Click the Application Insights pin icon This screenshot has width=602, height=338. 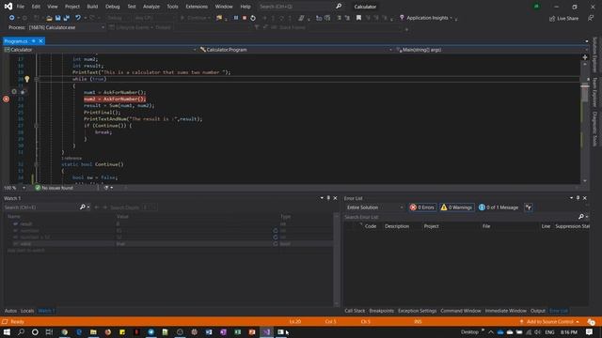click(402, 18)
